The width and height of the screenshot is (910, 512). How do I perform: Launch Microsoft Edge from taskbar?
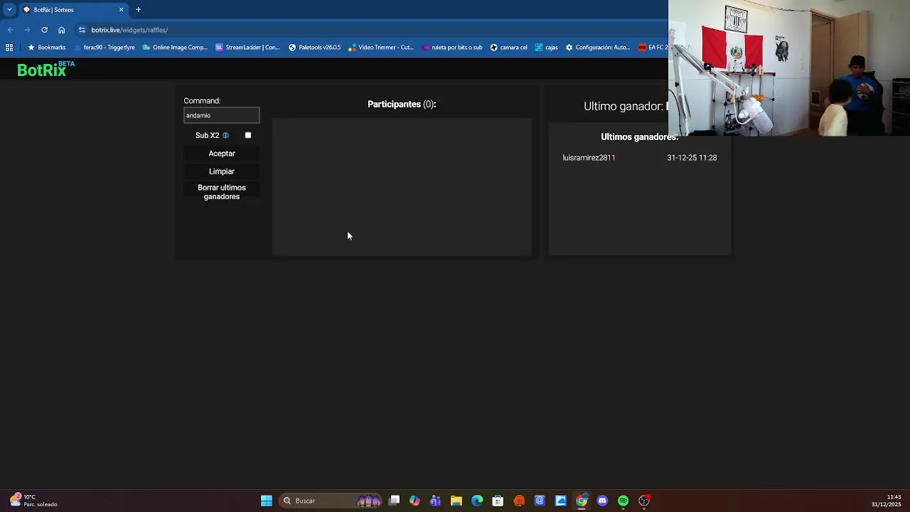(477, 501)
